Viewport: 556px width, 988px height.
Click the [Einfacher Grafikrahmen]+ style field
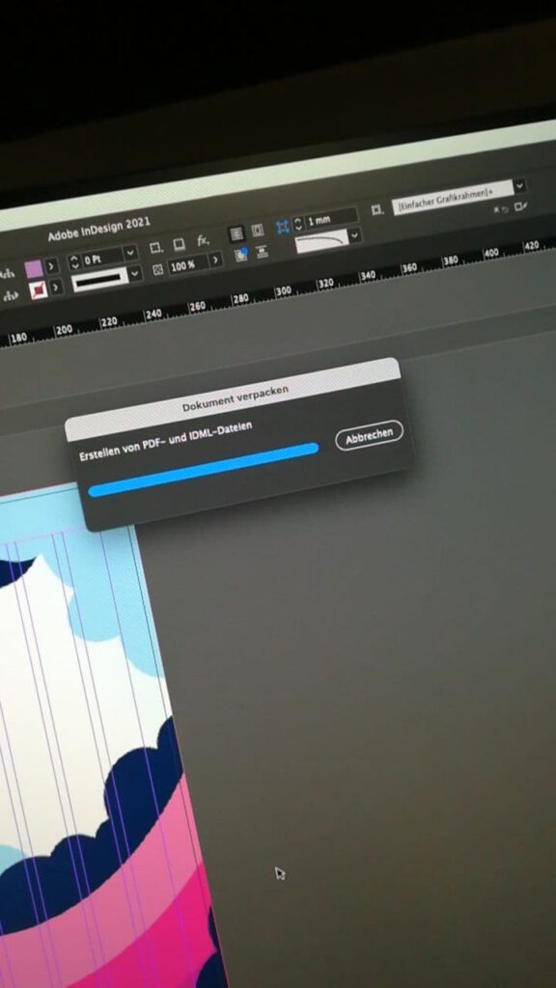(453, 197)
